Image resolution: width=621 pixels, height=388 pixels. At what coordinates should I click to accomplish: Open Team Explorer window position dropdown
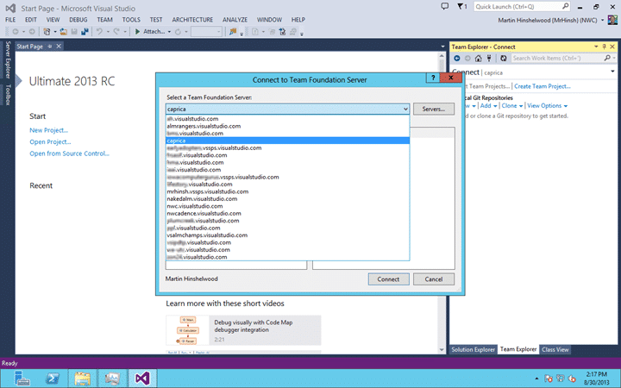pyautogui.click(x=596, y=47)
